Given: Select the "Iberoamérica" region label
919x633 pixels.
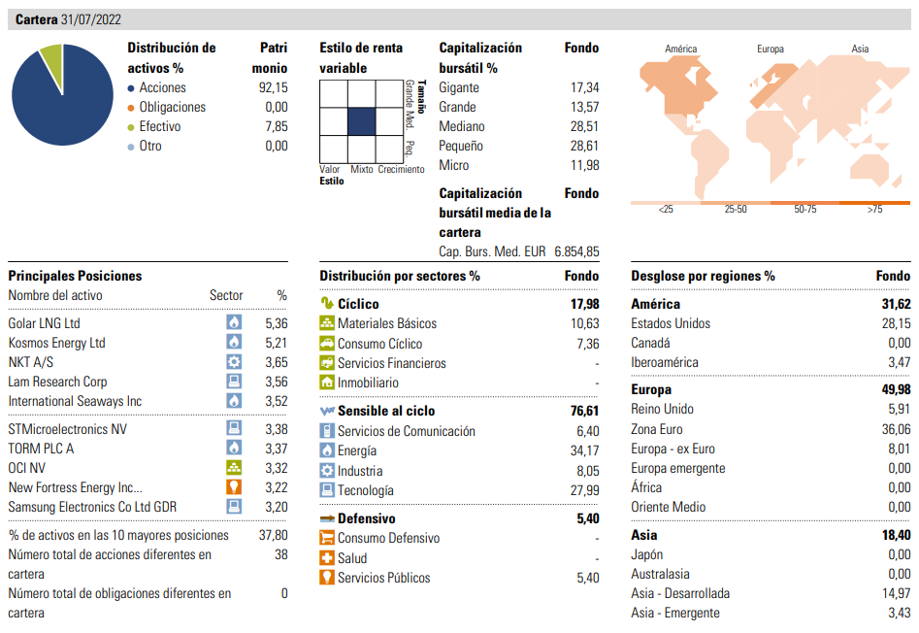Looking at the screenshot, I should 665,362.
